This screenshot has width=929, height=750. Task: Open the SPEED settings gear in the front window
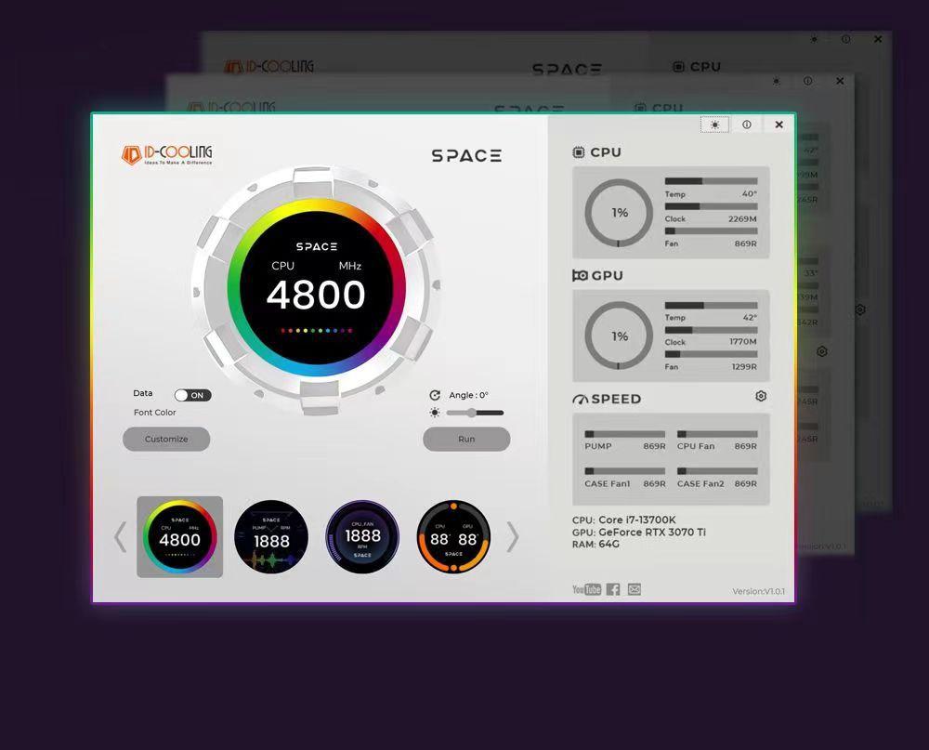762,396
